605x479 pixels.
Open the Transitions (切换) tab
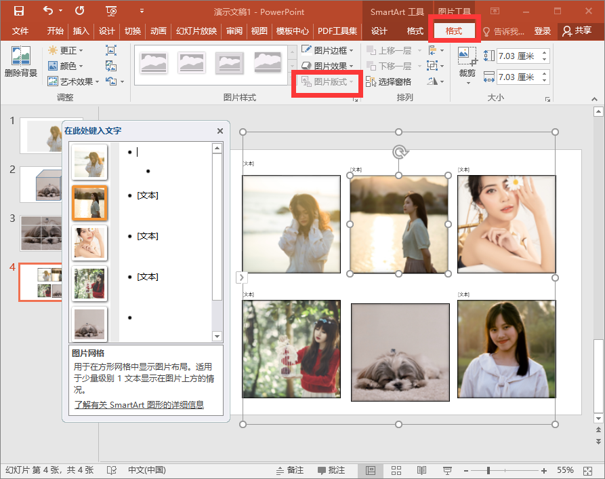click(x=133, y=31)
